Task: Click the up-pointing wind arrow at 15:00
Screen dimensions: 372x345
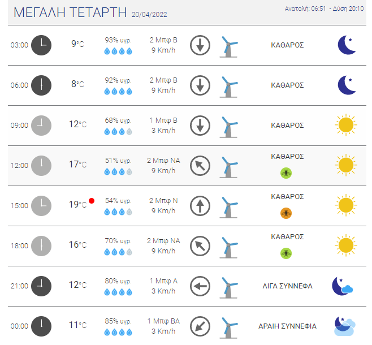Action: [x=200, y=206]
